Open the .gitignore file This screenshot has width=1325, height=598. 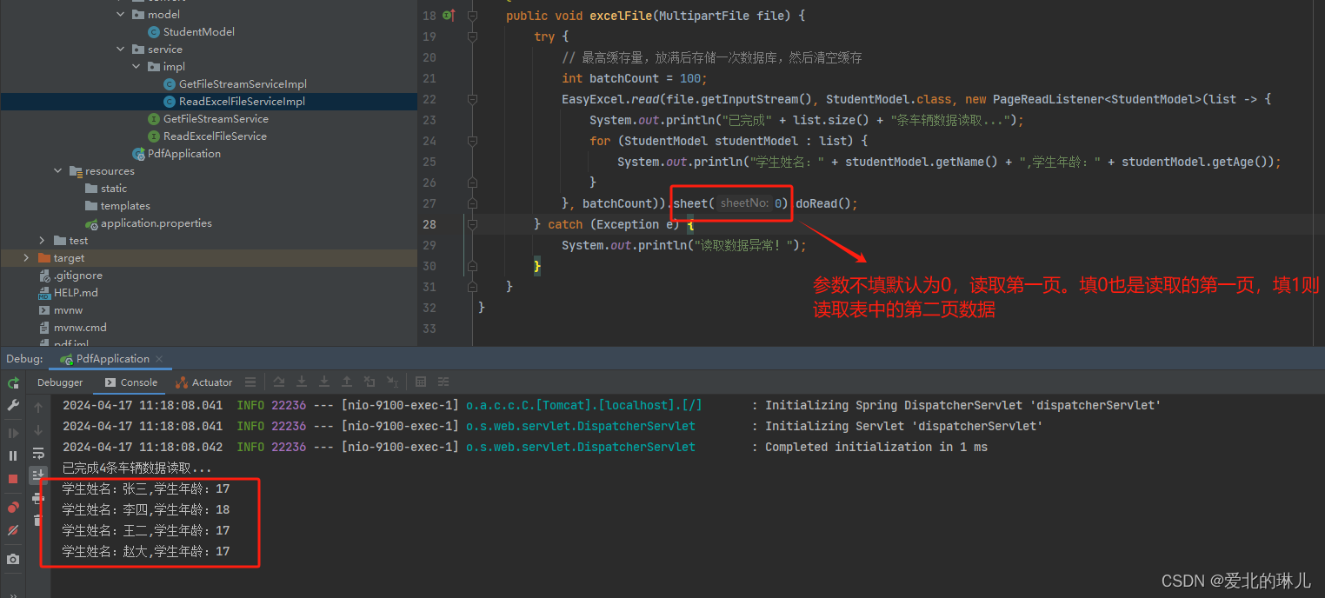click(77, 276)
